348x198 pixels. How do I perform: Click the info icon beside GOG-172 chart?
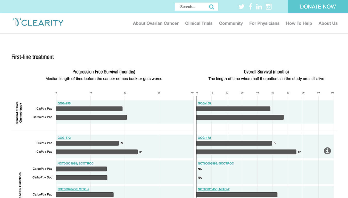pyautogui.click(x=327, y=151)
